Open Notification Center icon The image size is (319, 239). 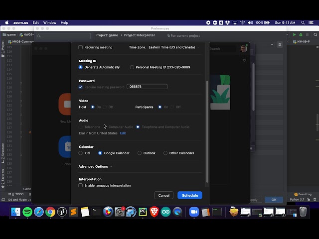[311, 22]
